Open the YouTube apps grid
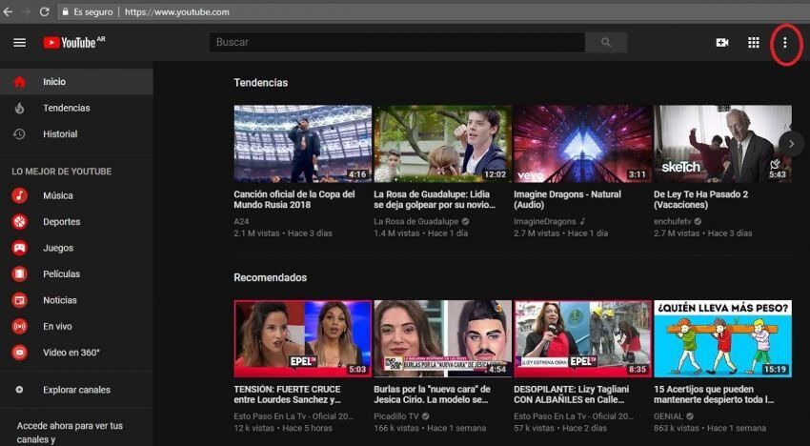 tap(754, 43)
